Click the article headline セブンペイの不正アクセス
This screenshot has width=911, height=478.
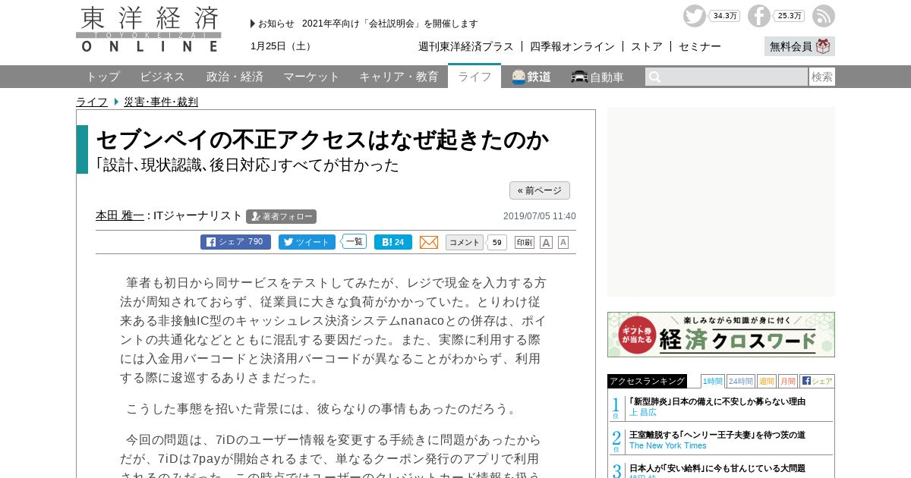tap(323, 140)
